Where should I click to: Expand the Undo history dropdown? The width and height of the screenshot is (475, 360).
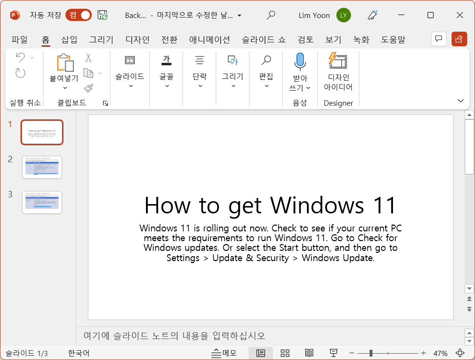pos(32,57)
